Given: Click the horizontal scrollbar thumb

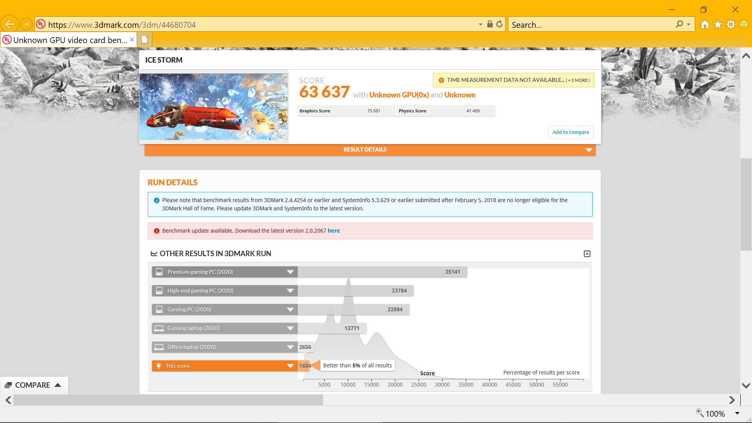Looking at the screenshot, I should point(168,400).
